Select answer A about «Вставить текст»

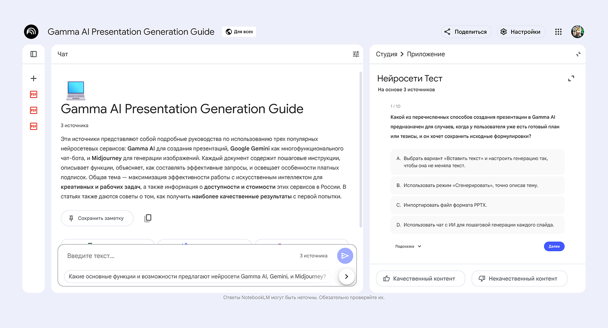[x=478, y=162]
